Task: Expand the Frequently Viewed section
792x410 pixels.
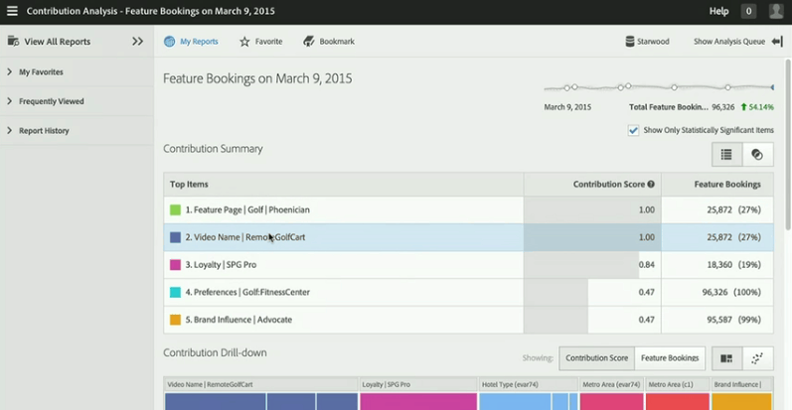Action: pos(9,101)
